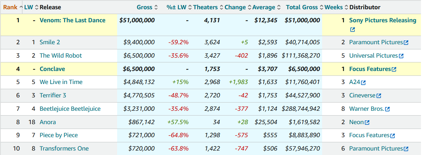This screenshot has height=155, width=422.
Task: Sort by the %± LW column
Action: tap(176, 7)
